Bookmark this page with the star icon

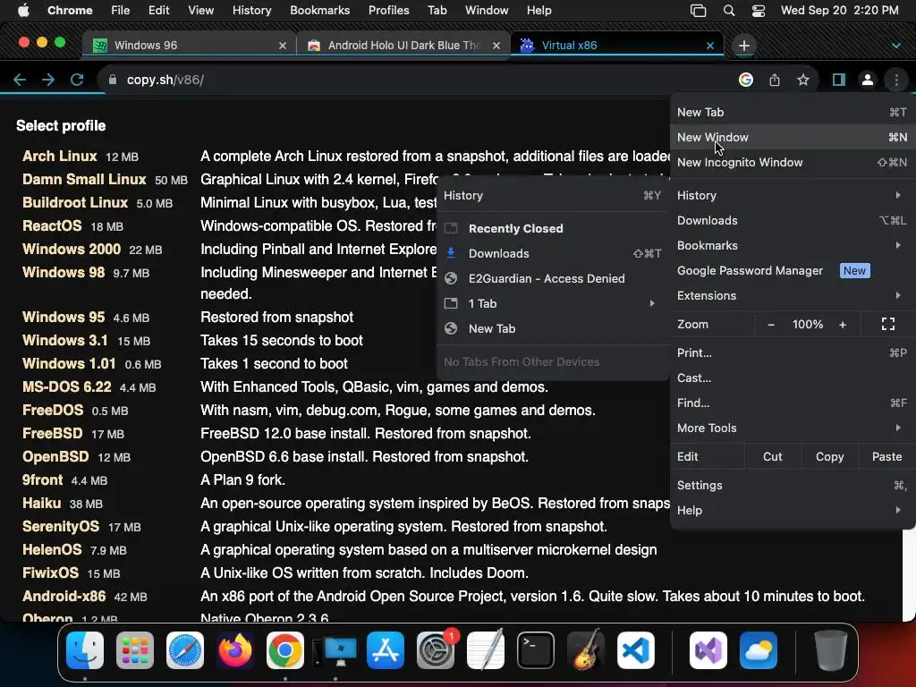click(803, 80)
